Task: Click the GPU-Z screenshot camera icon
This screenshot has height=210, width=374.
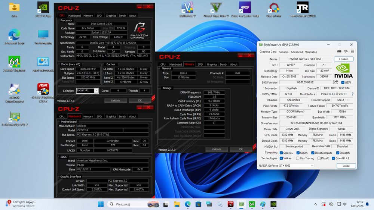Action: pyautogui.click(x=339, y=51)
